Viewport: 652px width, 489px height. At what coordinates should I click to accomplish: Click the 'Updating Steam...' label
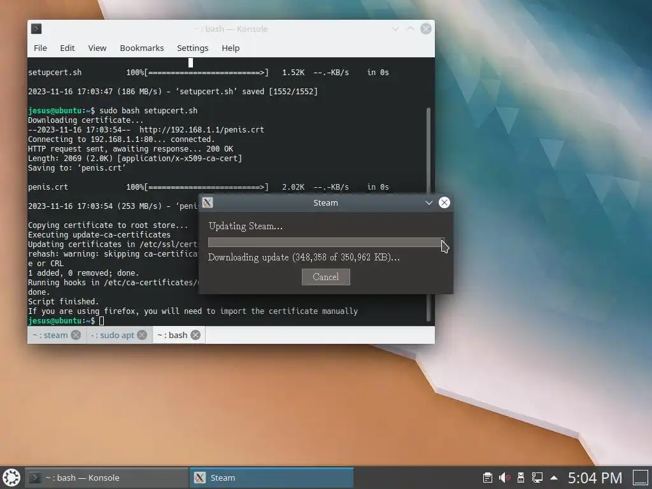click(245, 226)
